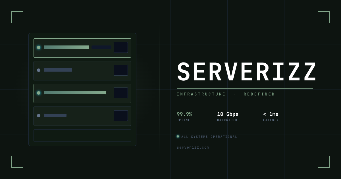
Task: Click the INFRASTRUCTURE · REDEFINED tagline
Action: pyautogui.click(x=226, y=94)
